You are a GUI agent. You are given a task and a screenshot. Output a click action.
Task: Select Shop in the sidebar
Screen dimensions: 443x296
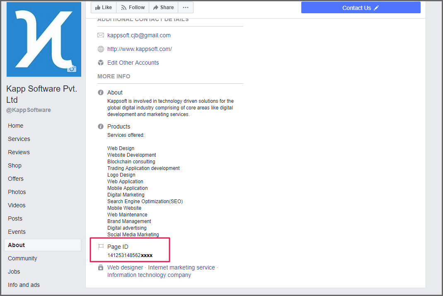15,165
